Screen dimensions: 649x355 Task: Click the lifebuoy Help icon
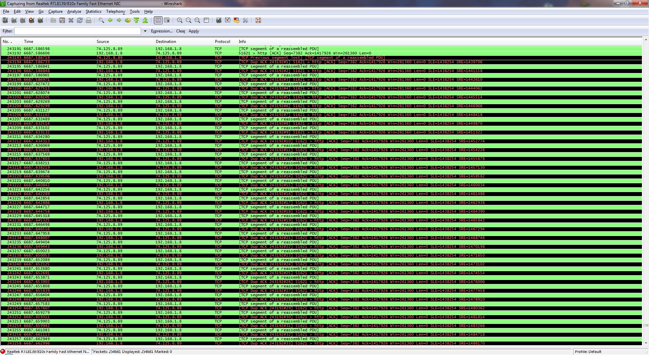pyautogui.click(x=258, y=20)
